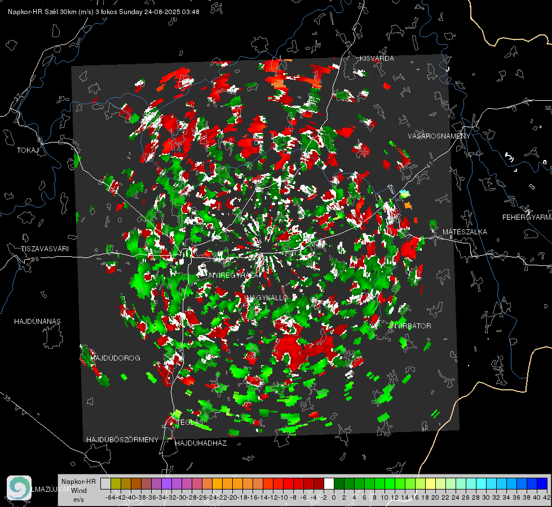Select the violet legend swatch above -34

166,483
